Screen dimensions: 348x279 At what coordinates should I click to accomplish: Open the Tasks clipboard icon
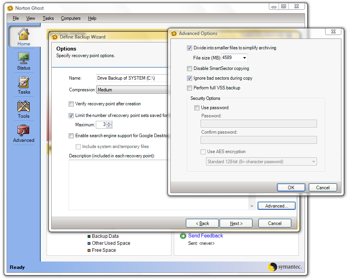[24, 82]
